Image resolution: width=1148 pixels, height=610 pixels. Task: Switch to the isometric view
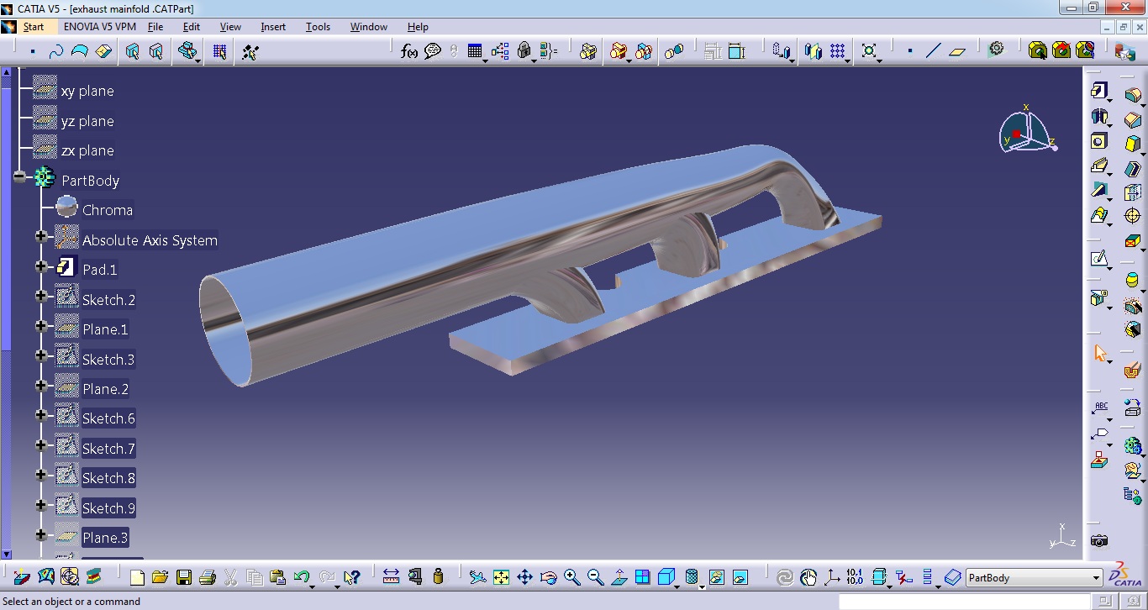[665, 577]
